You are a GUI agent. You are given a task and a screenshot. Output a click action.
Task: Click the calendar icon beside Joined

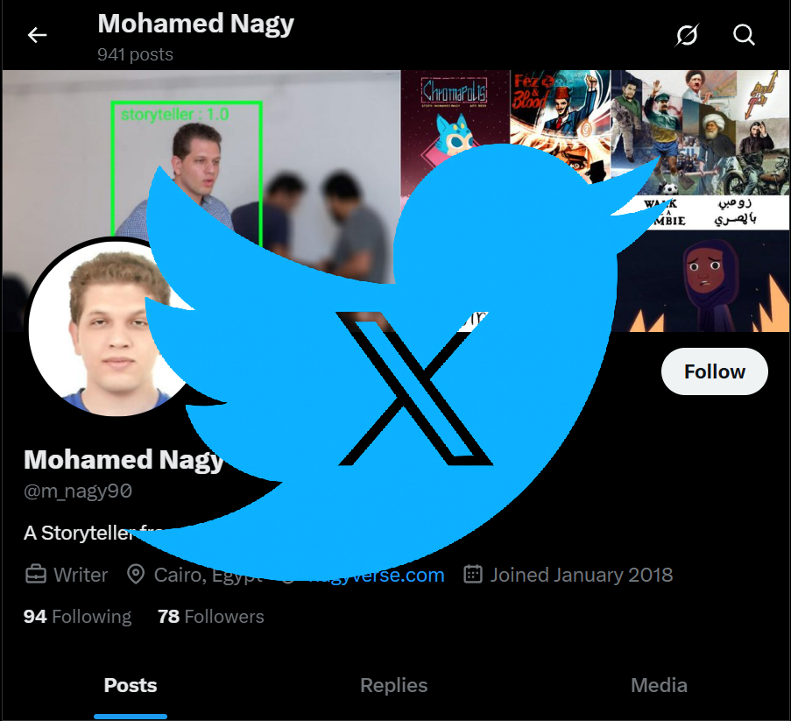[x=473, y=576]
